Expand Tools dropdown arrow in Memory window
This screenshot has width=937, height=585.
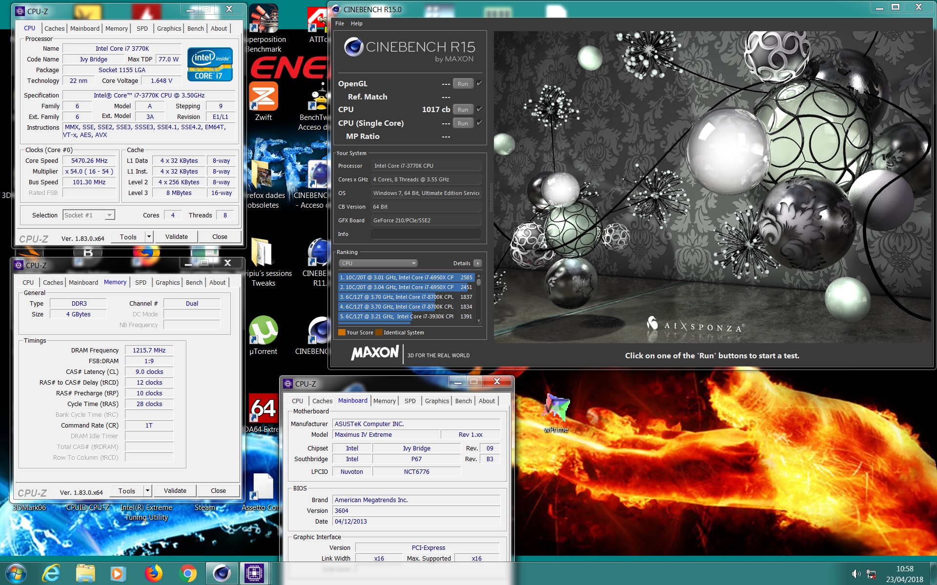[x=148, y=491]
